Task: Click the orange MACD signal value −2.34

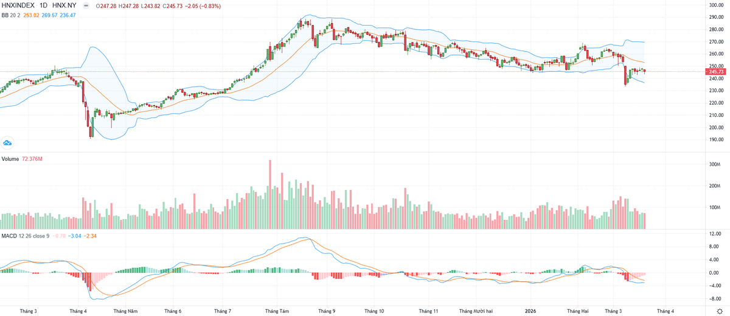Action: coord(91,235)
